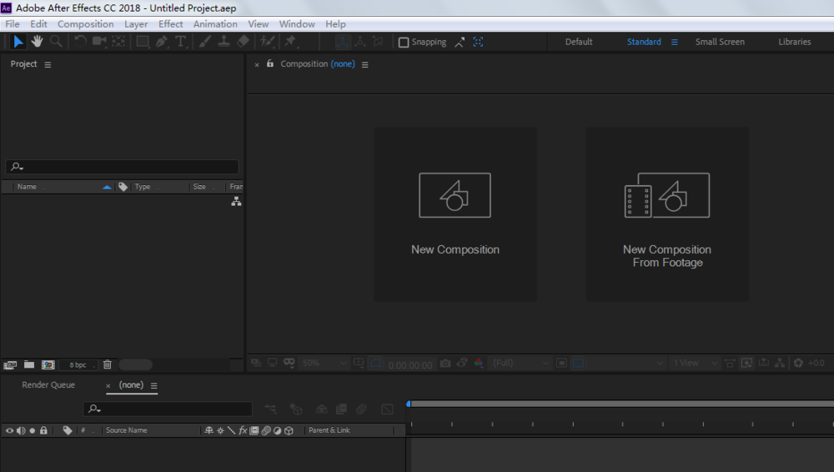Viewport: 834px width, 472px height.
Task: Open the (Full) resolution dropdown
Action: 520,363
